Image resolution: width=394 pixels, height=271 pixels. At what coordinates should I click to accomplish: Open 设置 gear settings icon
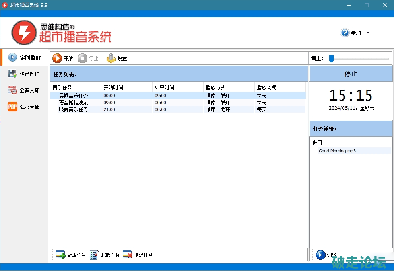click(x=111, y=58)
